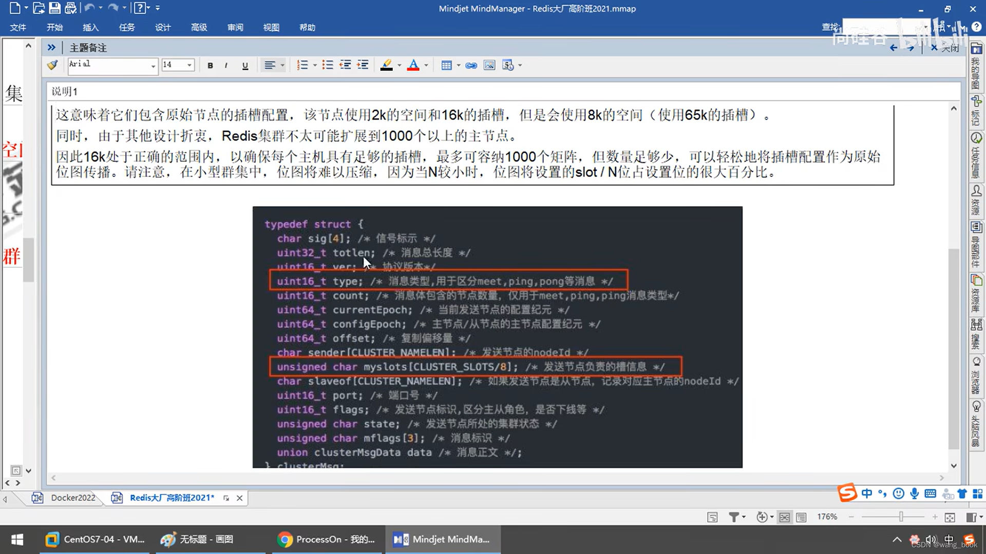Toggle italic formatting
The width and height of the screenshot is (986, 554).
pyautogui.click(x=226, y=65)
